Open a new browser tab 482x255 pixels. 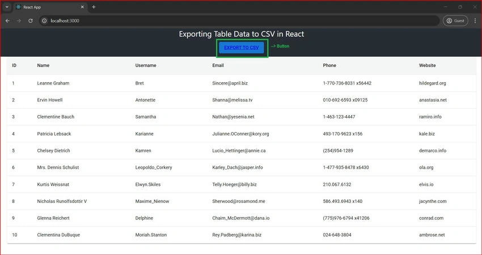tap(94, 7)
